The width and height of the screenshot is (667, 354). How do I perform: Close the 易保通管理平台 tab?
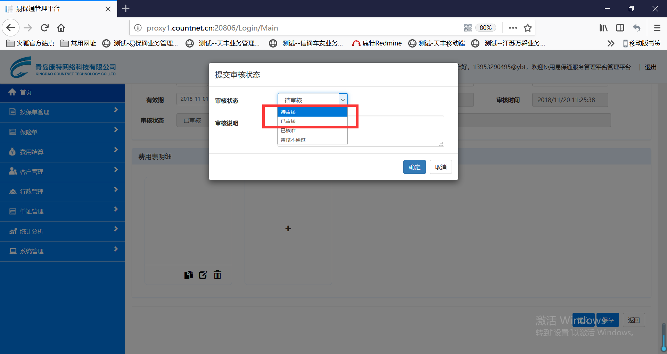click(x=108, y=9)
